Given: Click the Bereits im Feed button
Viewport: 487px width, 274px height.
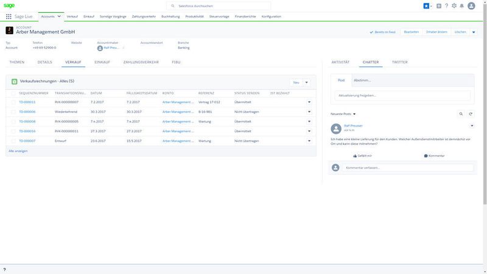Looking at the screenshot, I should (x=383, y=32).
